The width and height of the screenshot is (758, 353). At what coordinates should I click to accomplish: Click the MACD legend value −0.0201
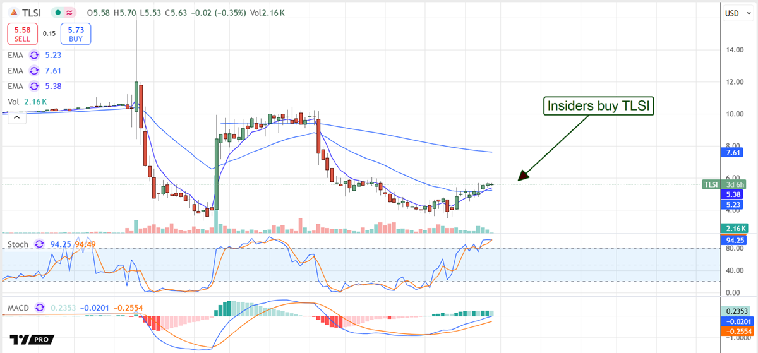tap(96, 308)
